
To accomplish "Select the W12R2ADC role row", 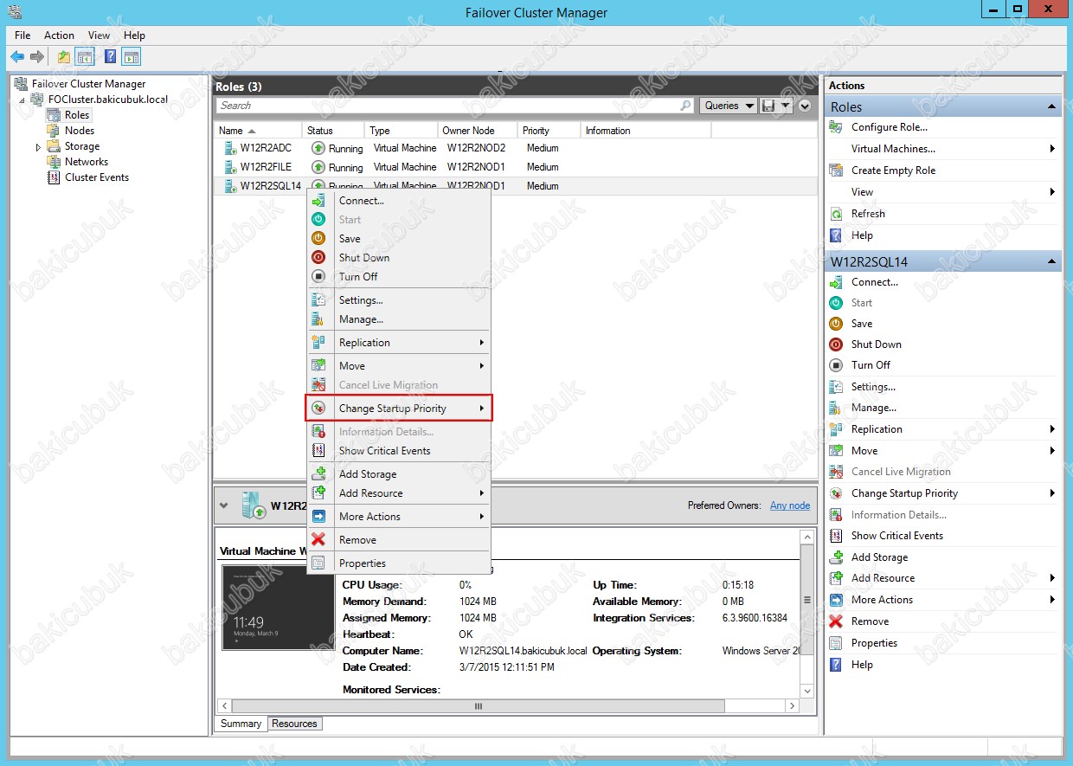I will pos(515,148).
